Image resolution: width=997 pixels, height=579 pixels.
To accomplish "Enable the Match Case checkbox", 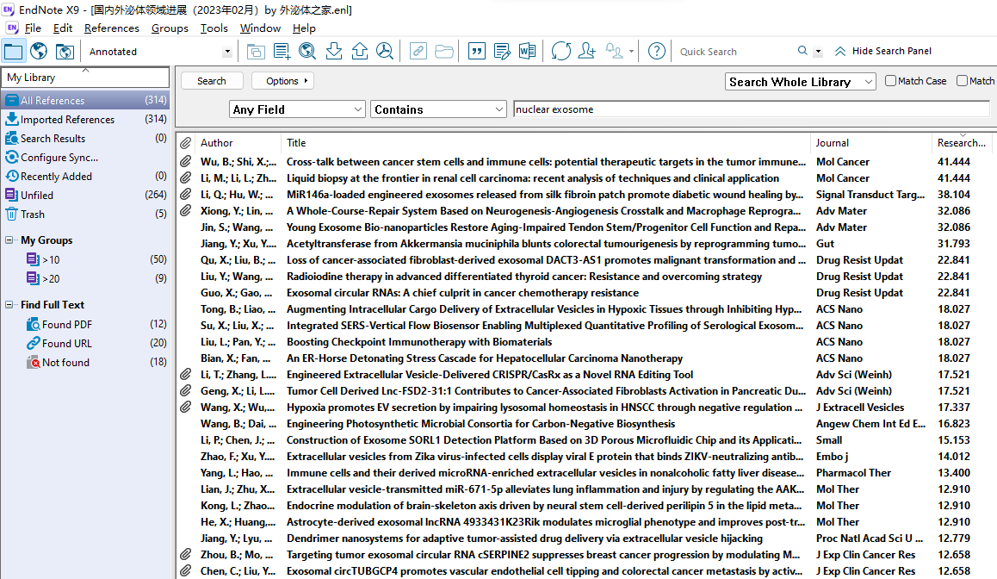I will point(891,81).
